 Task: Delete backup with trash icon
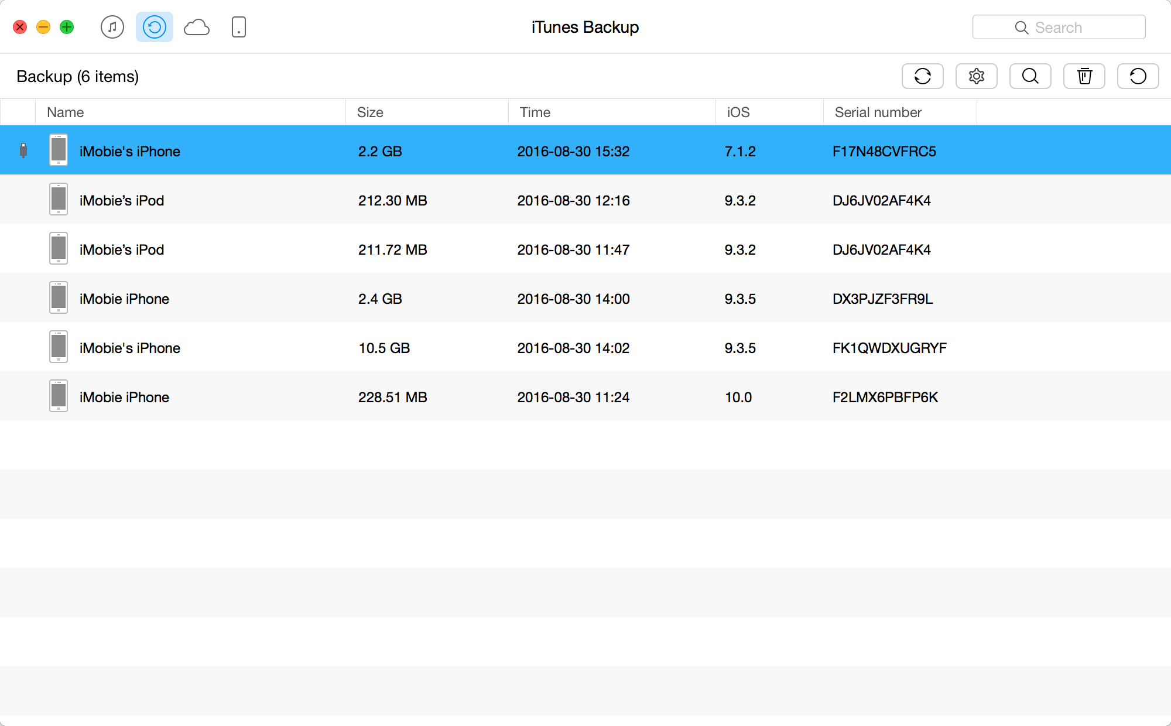1084,76
